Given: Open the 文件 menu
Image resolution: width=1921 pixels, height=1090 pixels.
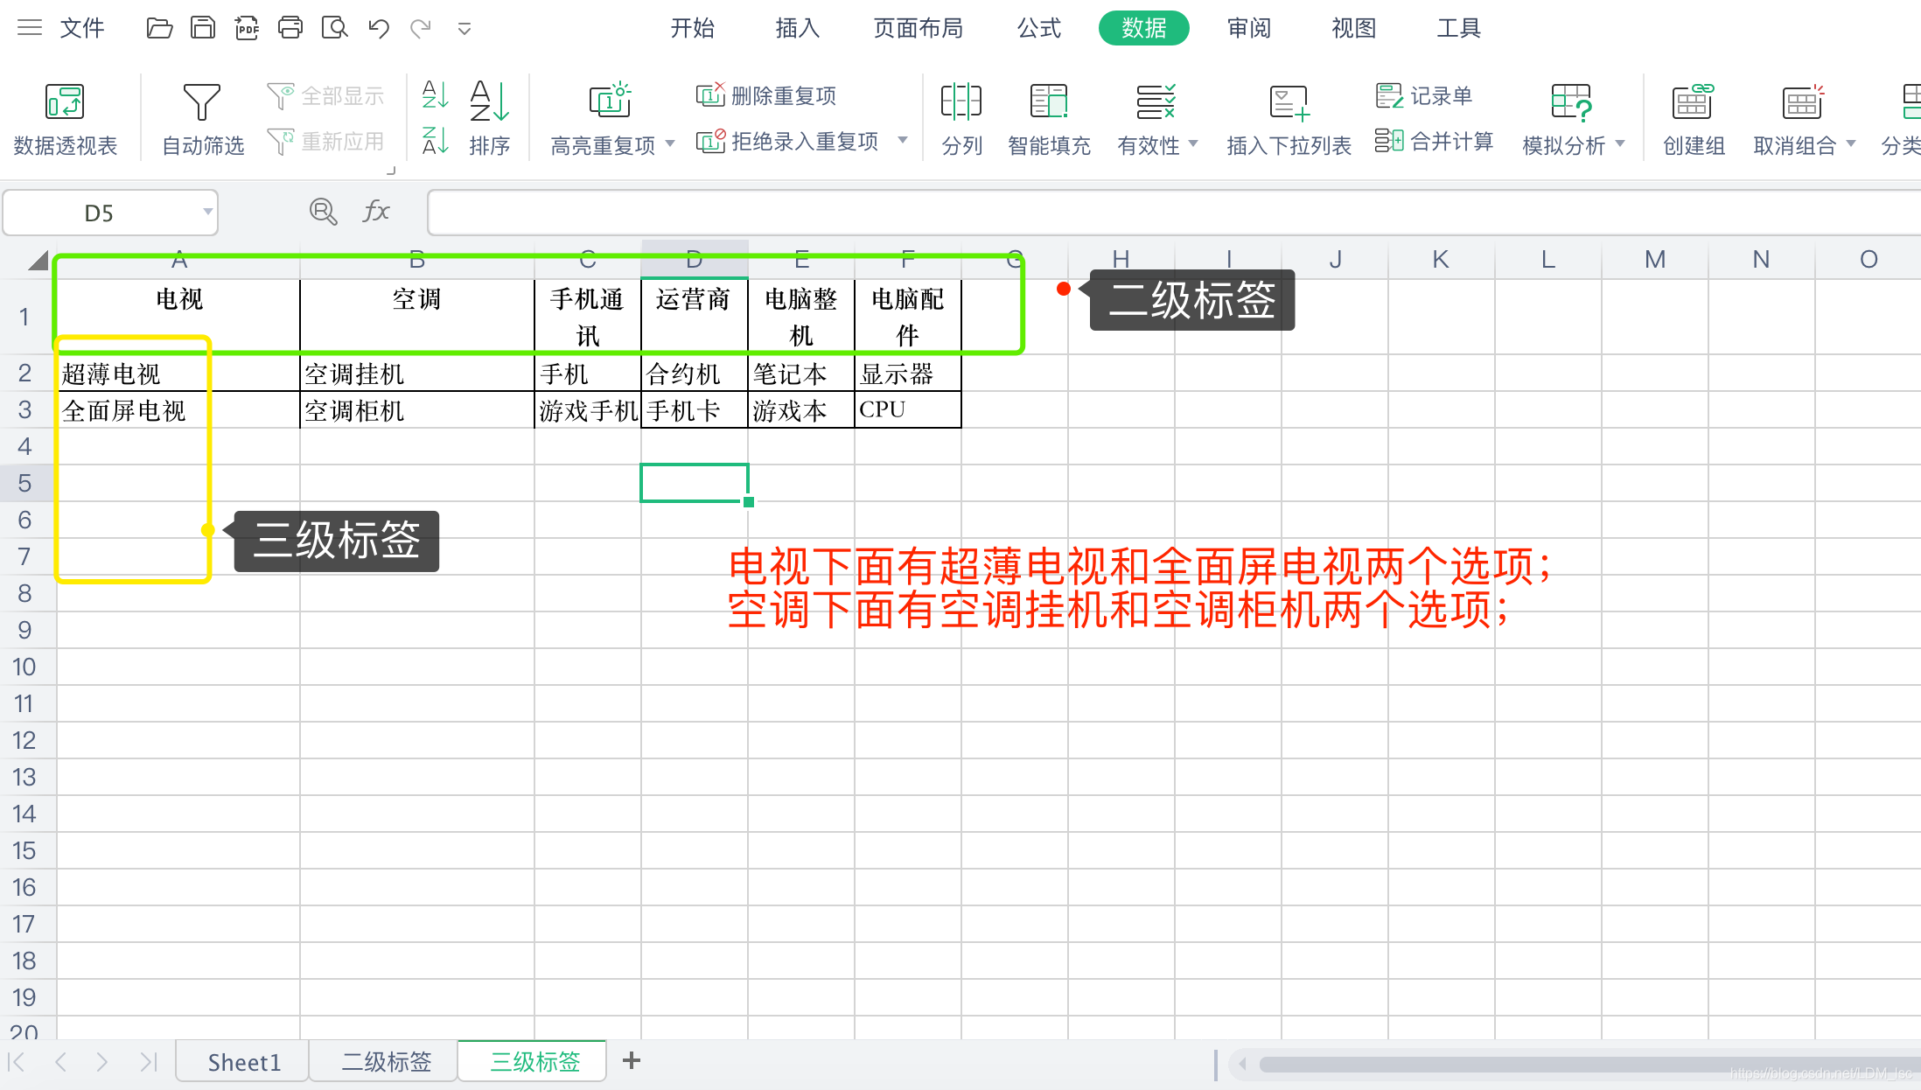Looking at the screenshot, I should 82,28.
